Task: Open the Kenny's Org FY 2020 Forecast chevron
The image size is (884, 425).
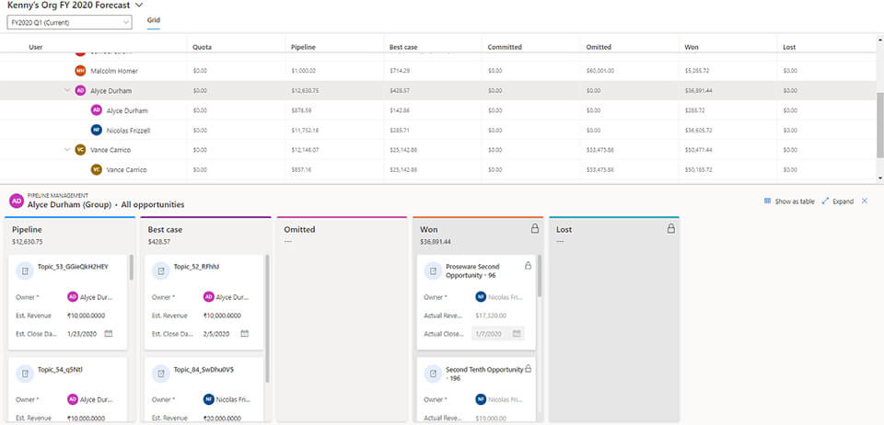Action: (x=138, y=5)
